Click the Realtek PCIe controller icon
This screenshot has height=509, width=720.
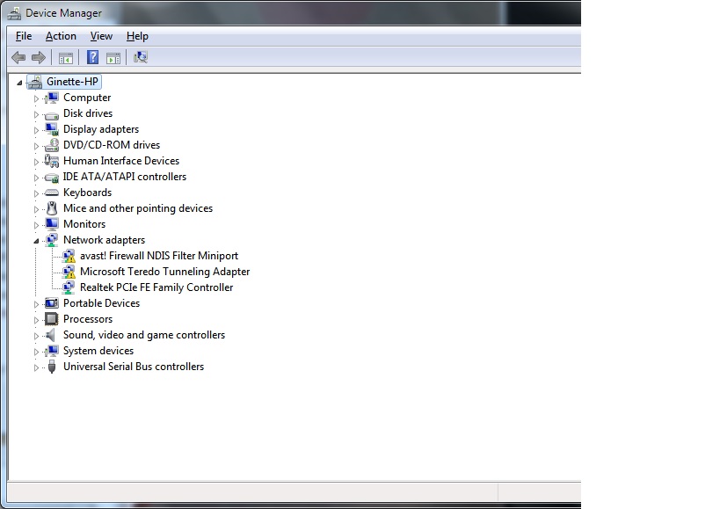tap(69, 287)
